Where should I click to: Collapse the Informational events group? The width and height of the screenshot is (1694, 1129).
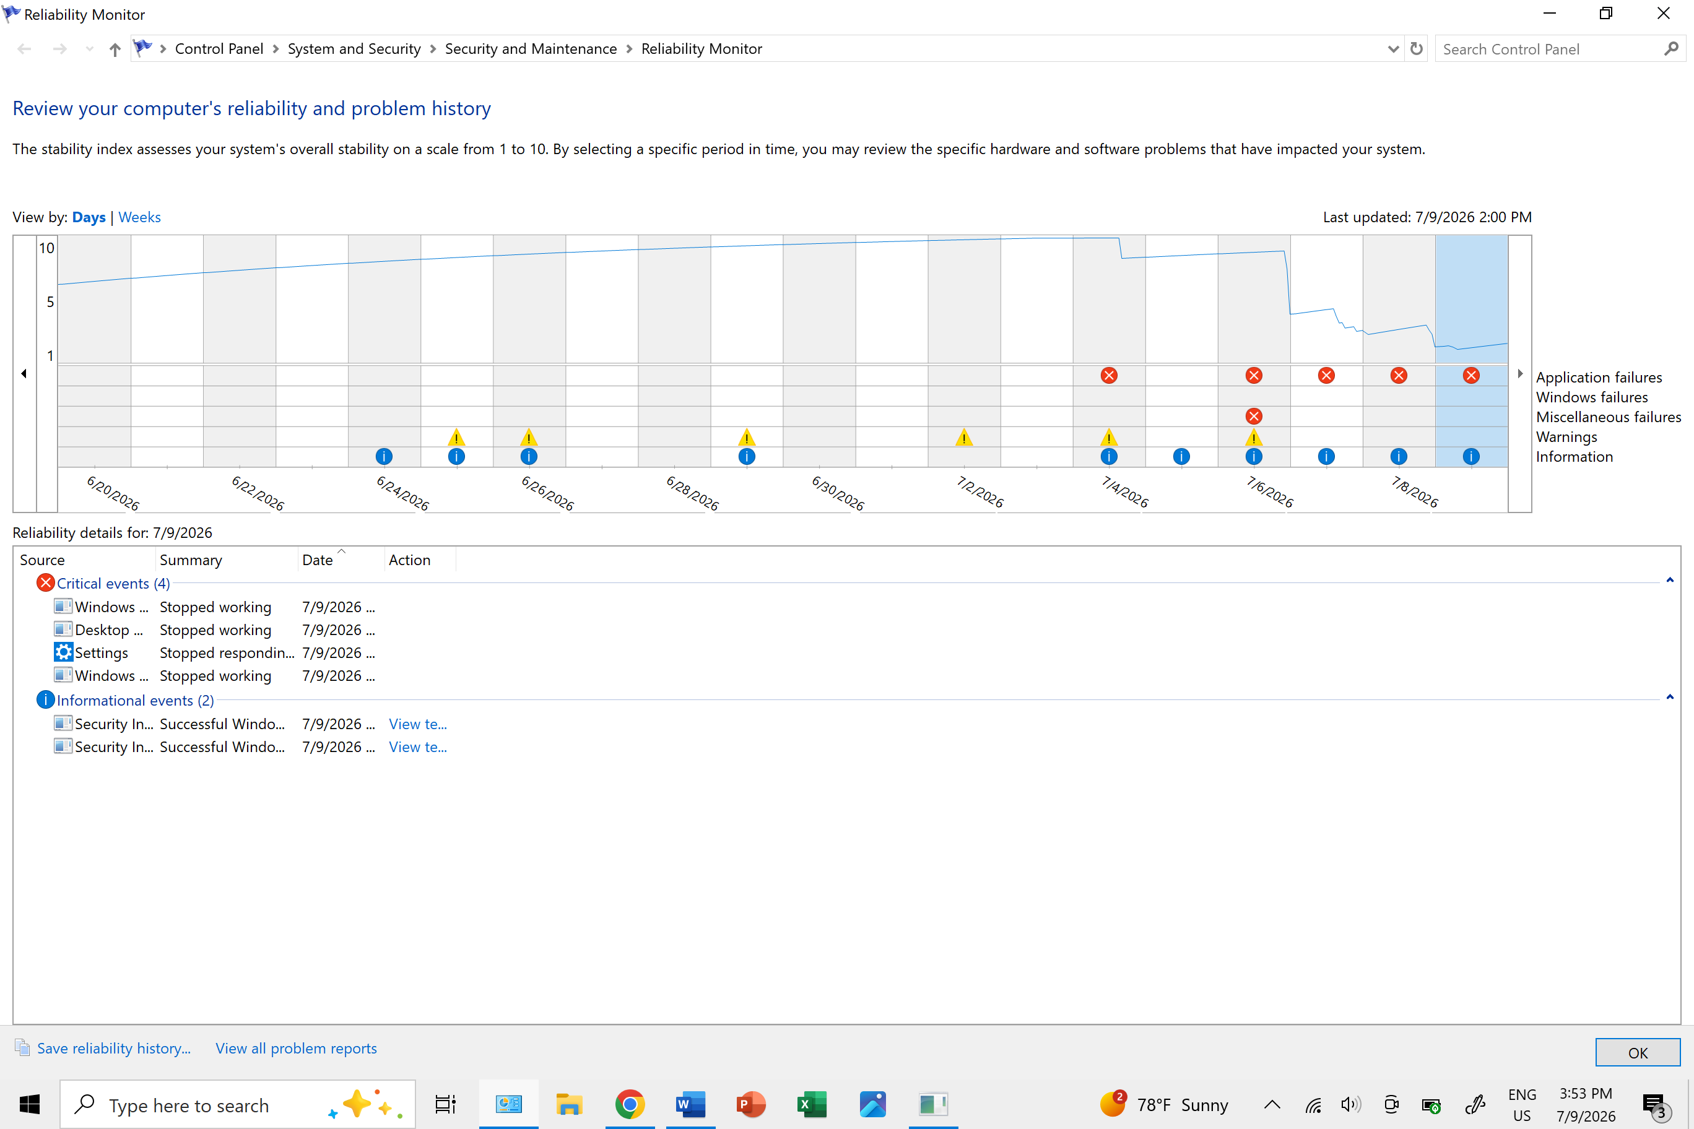1669,697
